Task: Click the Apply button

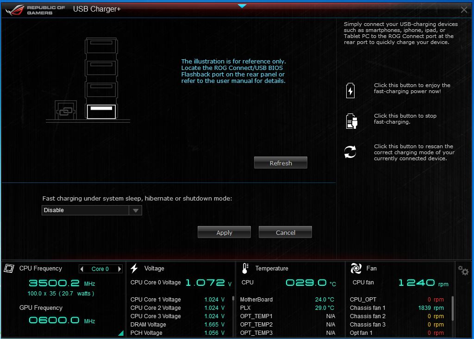Action: (x=225, y=232)
